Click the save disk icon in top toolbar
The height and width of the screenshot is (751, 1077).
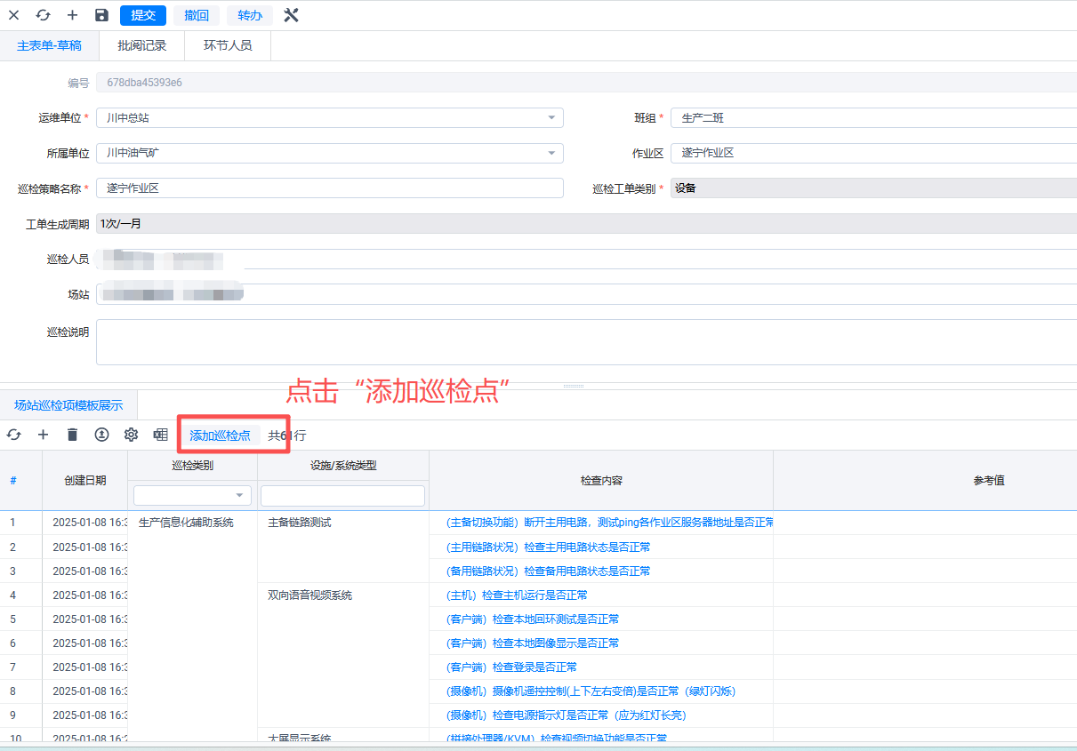point(101,15)
